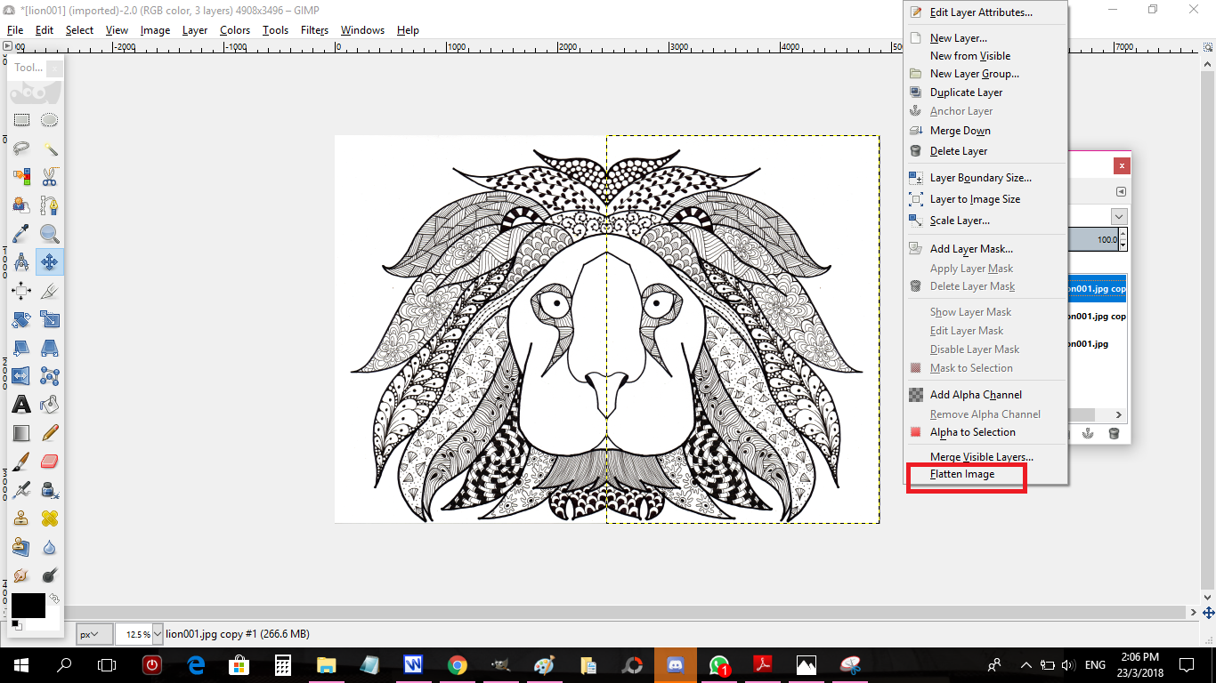
Task: Select the Paths tool
Action: click(x=50, y=205)
